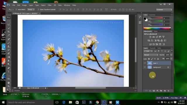Viewport: 187px width, 105px height.
Task: Add layer style using fx icon
Action: pos(150,91)
